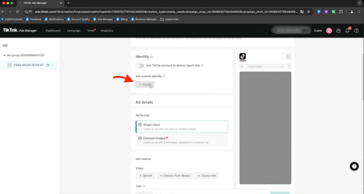The image size is (364, 194).
Task: Open the browser extensions puzzle icon
Action: pos(341,12)
